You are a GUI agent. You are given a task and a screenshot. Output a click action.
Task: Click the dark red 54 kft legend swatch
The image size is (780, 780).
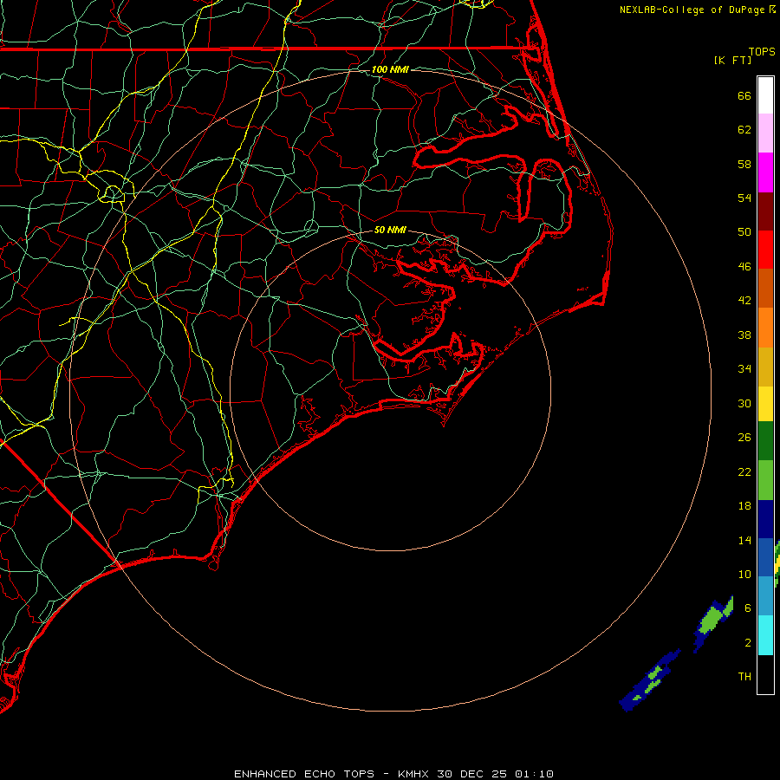[x=765, y=211]
